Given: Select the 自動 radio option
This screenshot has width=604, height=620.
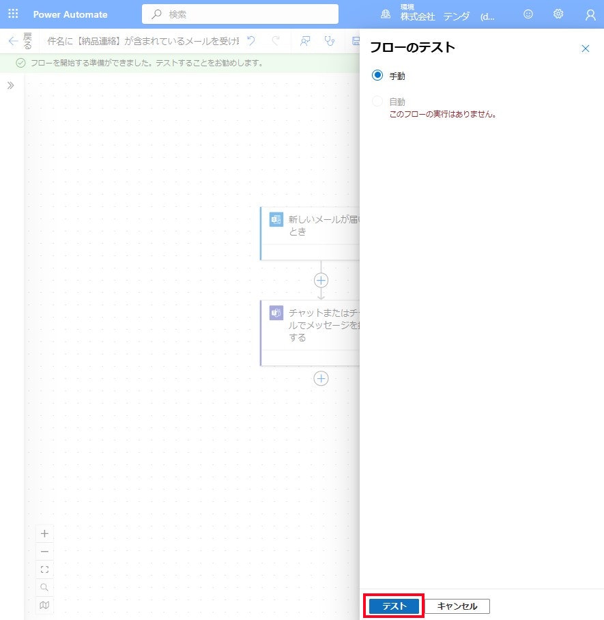Looking at the screenshot, I should coord(377,101).
